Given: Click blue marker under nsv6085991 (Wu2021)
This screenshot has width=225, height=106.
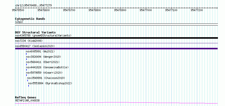Looking at the screenshot, I should [26, 54].
